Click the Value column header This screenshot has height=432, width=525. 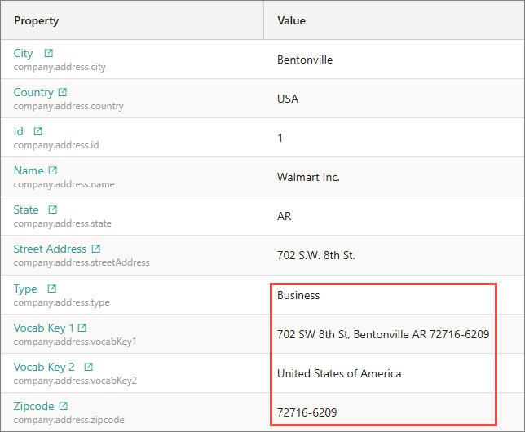coord(291,20)
